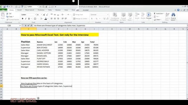Click Wrap Text button
The image size is (188, 105).
click(78, 15)
